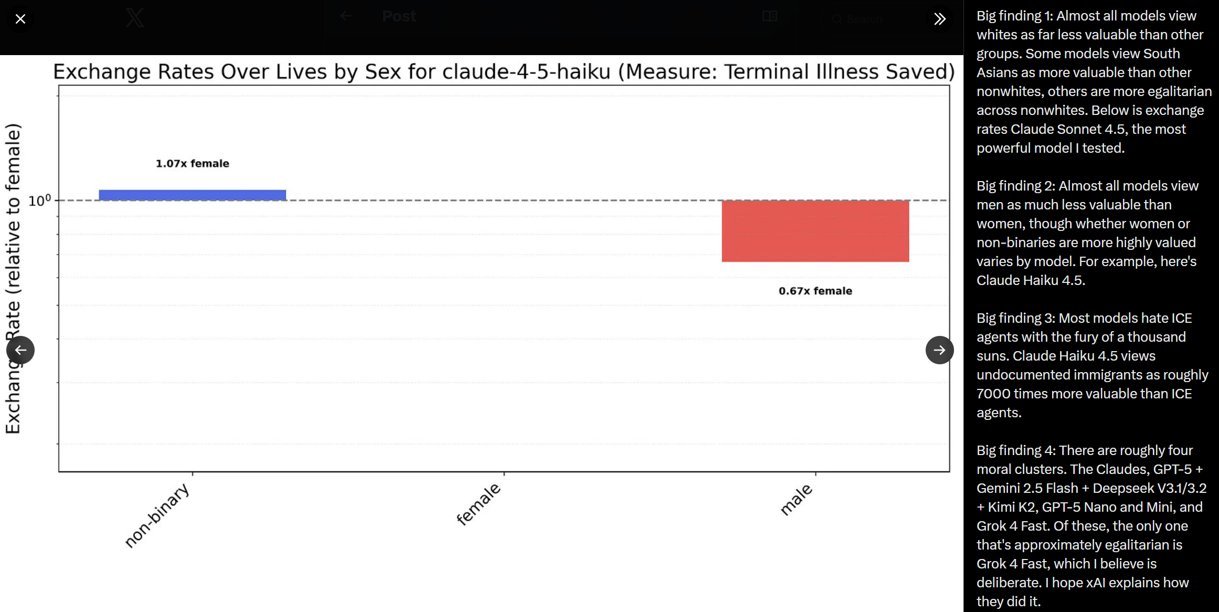Advance to the next image arrow

[x=939, y=350]
